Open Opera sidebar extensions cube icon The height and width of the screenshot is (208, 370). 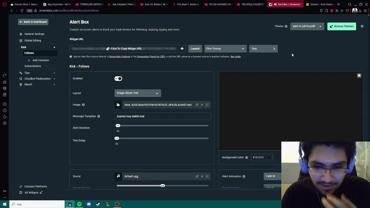(5, 117)
